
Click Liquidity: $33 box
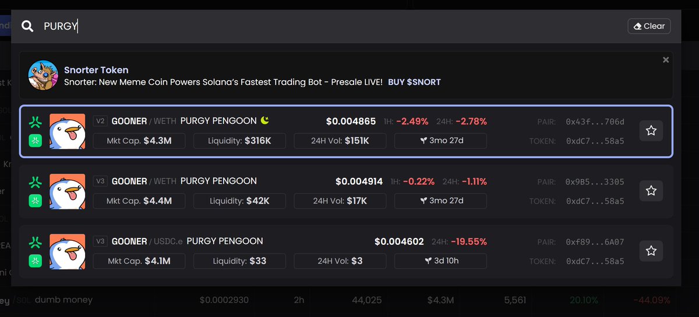(x=239, y=261)
